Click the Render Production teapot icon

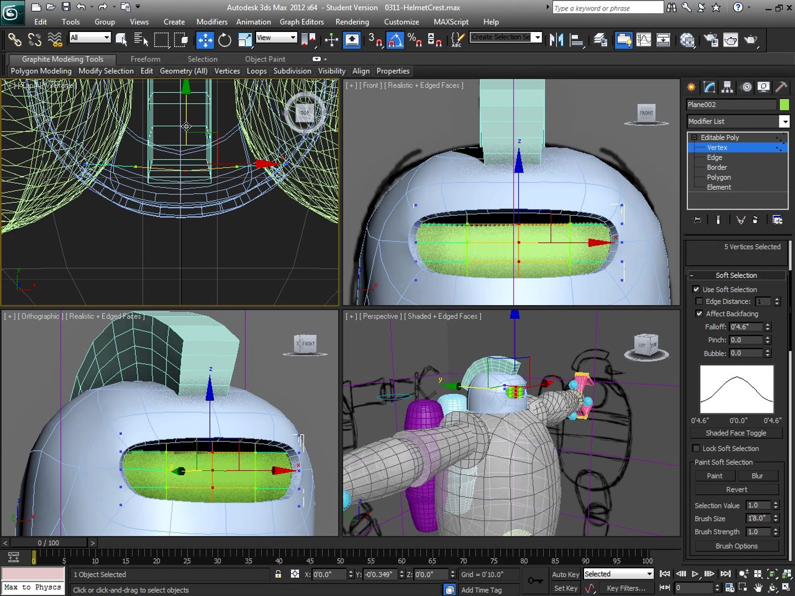tap(750, 40)
